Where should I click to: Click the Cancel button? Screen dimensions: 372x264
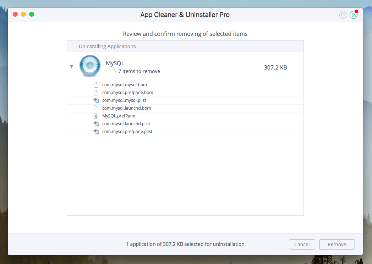point(302,244)
